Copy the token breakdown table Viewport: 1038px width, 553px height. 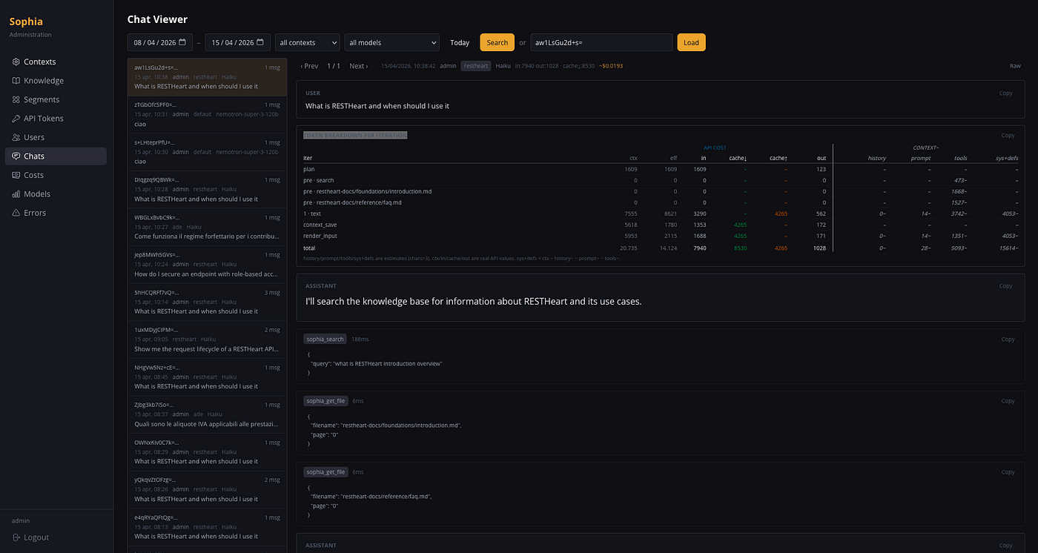pyautogui.click(x=1008, y=136)
